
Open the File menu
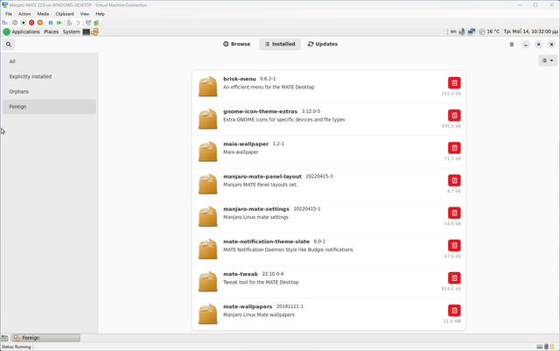click(9, 14)
